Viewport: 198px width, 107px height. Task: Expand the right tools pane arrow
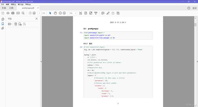click(x=197, y=62)
